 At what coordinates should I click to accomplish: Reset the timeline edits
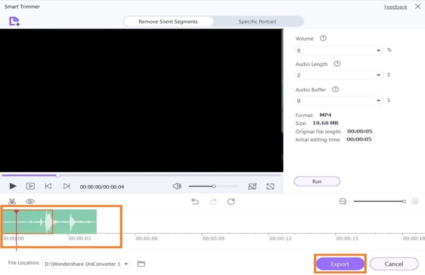point(231,201)
